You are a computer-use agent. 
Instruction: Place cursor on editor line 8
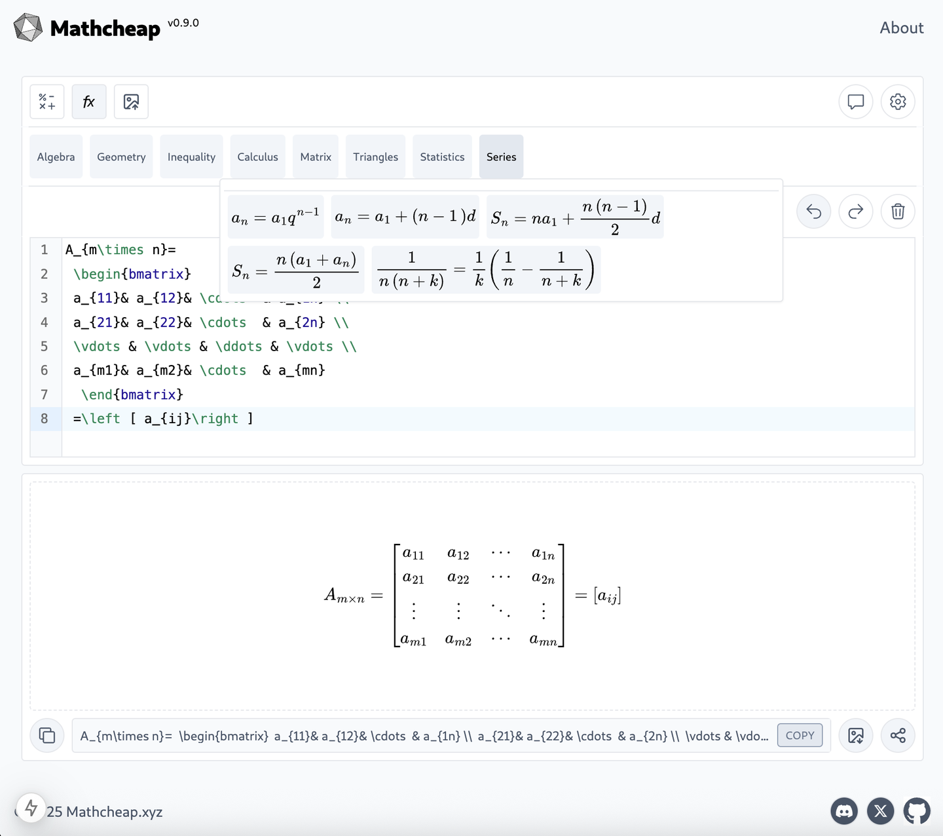(x=488, y=419)
